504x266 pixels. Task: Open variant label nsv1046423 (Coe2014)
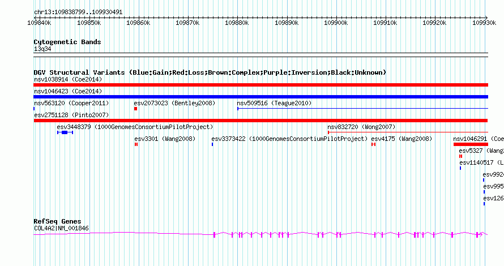point(68,91)
